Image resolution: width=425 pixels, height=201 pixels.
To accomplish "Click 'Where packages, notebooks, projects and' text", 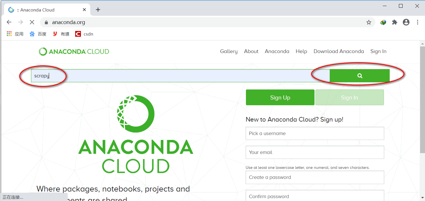I will [113, 189].
